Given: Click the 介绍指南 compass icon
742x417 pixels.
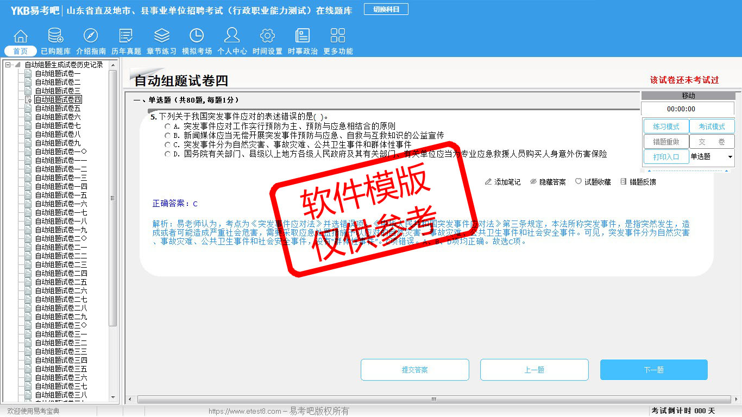Looking at the screenshot, I should coord(91,36).
